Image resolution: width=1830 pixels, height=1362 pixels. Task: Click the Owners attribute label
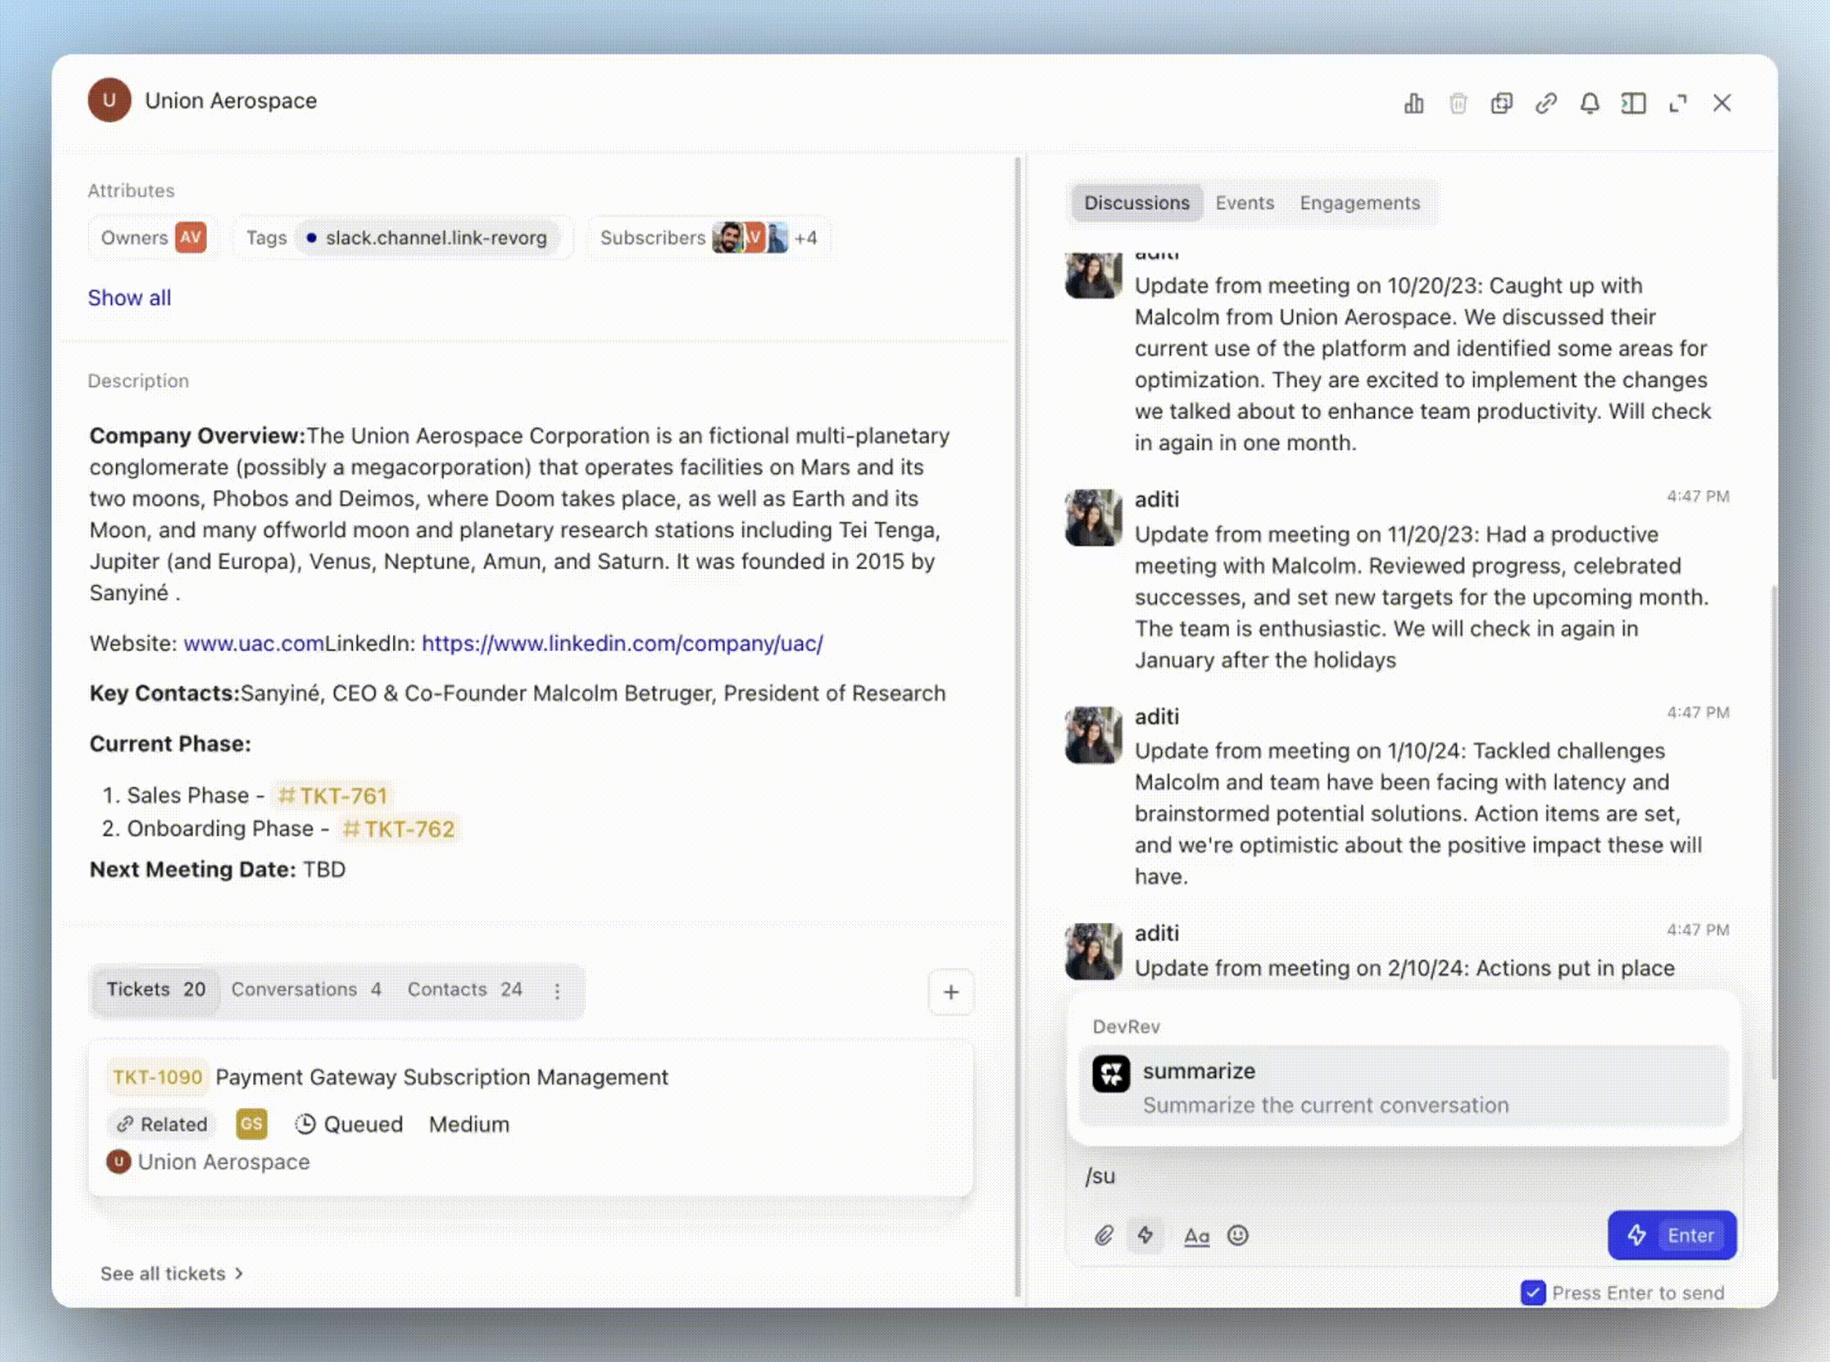(134, 237)
